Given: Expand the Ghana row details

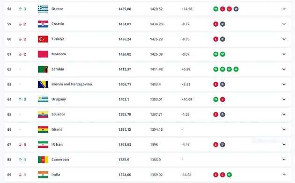Looking at the screenshot, I should click(x=284, y=130).
